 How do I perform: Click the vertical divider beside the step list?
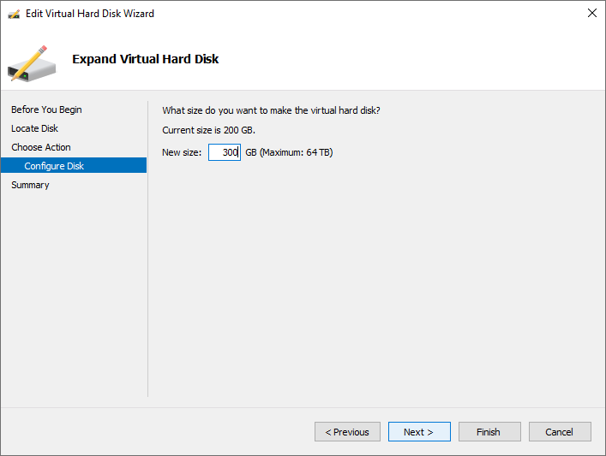pos(148,248)
